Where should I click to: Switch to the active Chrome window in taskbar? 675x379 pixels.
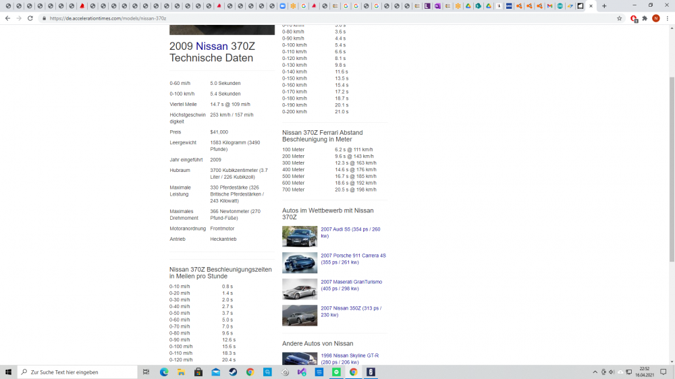click(x=354, y=372)
